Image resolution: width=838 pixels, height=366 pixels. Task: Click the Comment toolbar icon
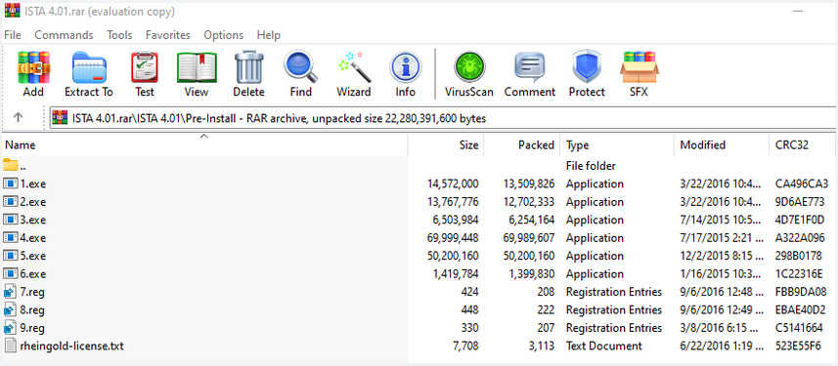point(530,67)
